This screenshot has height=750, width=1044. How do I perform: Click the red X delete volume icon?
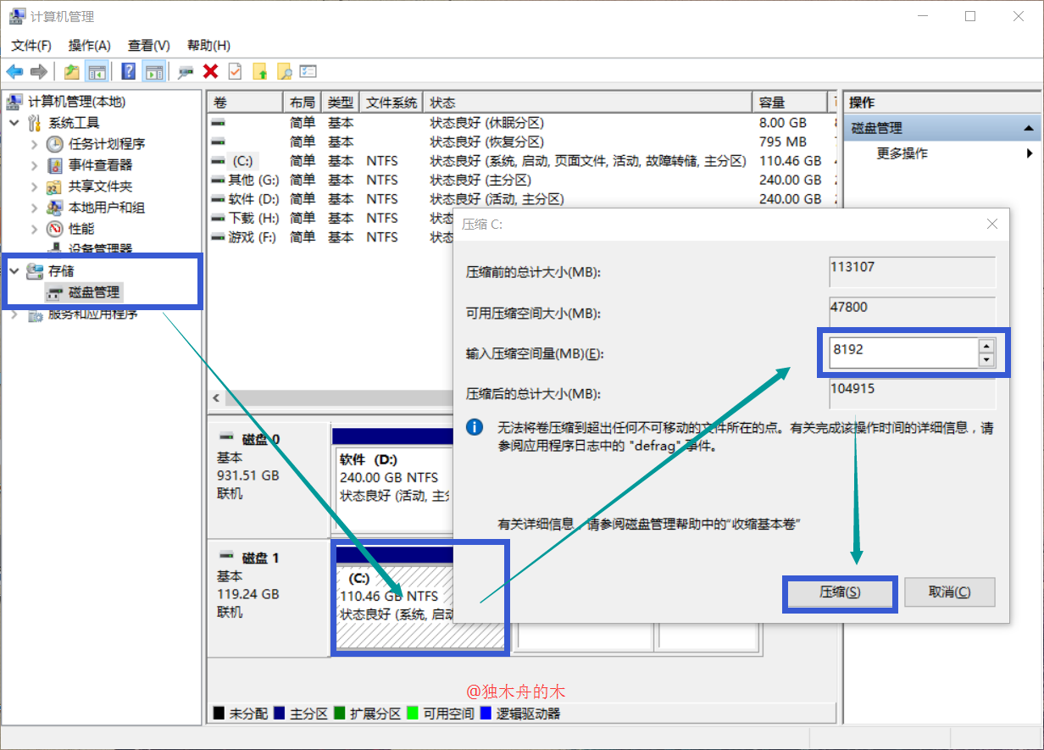(210, 71)
